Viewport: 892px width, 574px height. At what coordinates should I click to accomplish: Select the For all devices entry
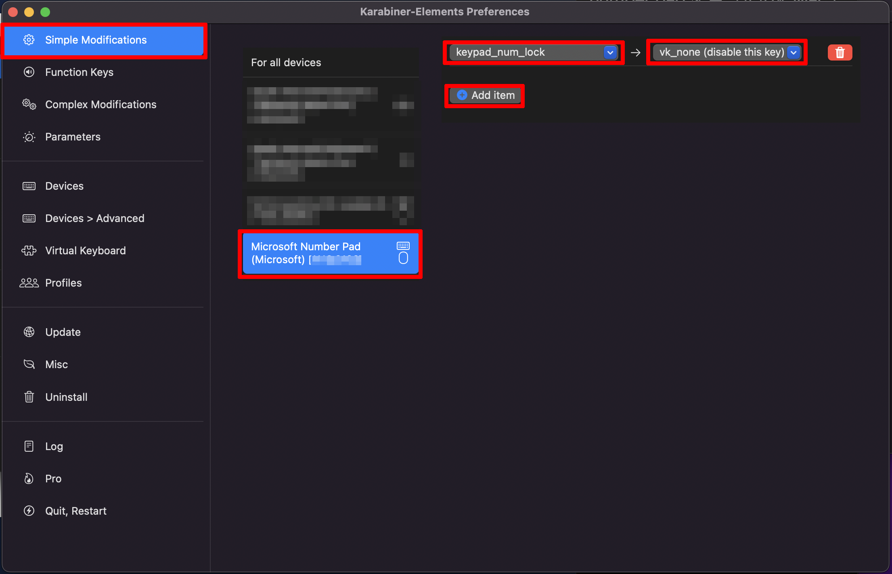click(x=331, y=63)
